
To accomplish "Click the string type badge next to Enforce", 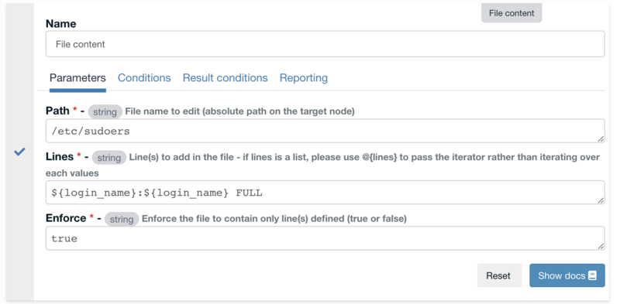I will pyautogui.click(x=122, y=219).
